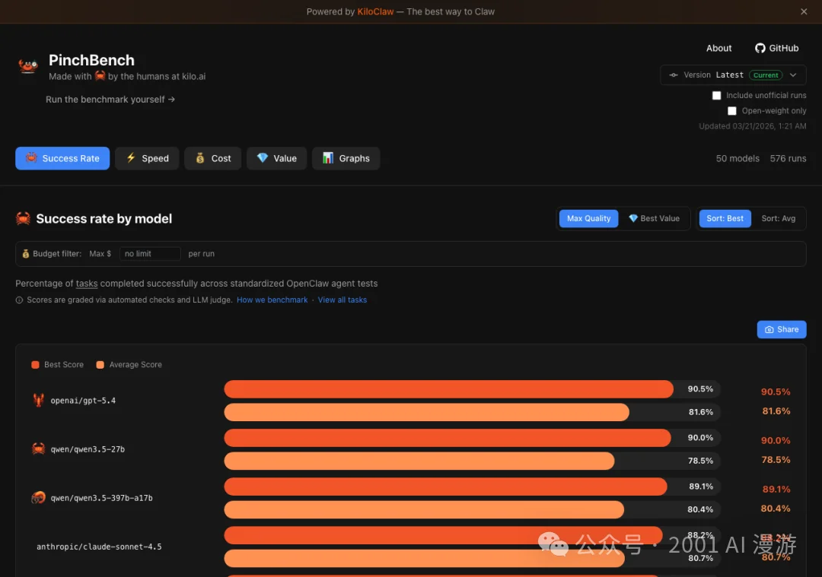The width and height of the screenshot is (822, 577).
Task: Click the PinchBench crab logo icon
Action: (x=28, y=66)
